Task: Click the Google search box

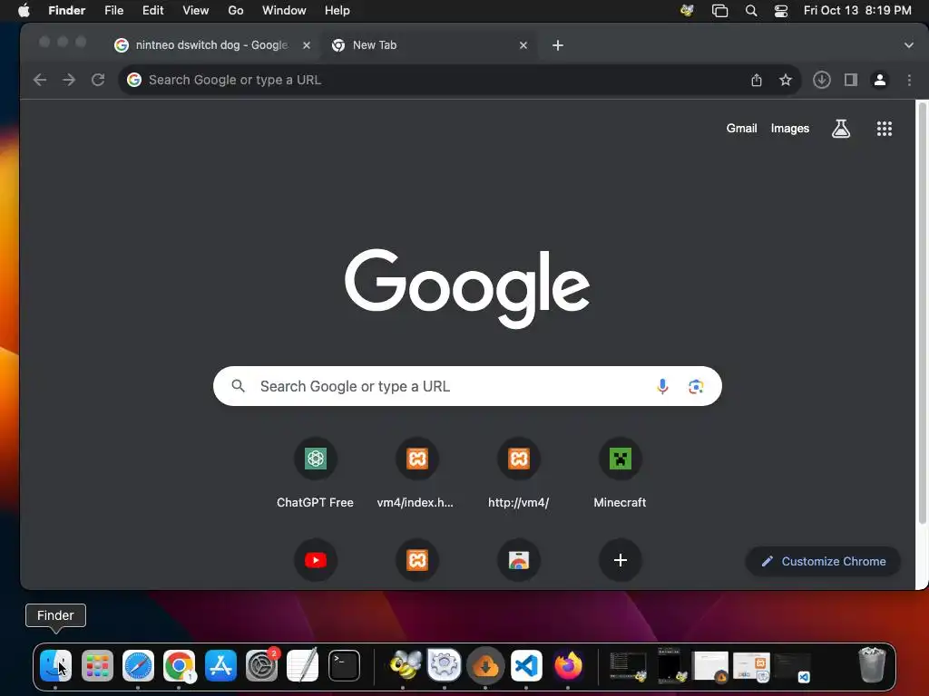Action: coord(467,386)
